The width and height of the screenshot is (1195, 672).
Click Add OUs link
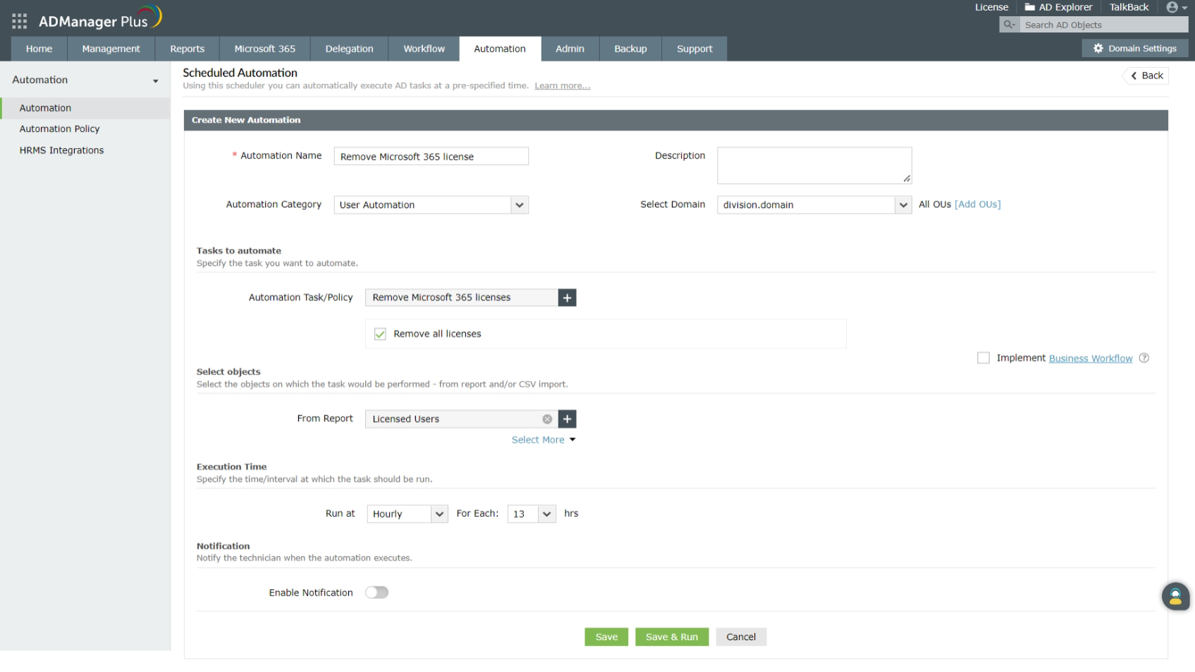(978, 204)
